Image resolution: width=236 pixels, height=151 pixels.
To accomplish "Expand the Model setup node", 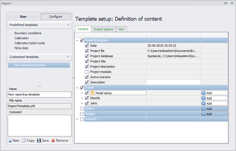I will pyautogui.click(x=82, y=93).
